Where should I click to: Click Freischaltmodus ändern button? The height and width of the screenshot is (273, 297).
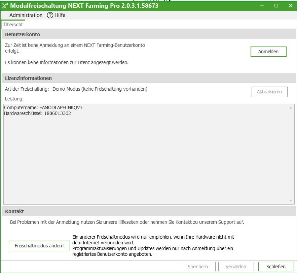(39, 246)
